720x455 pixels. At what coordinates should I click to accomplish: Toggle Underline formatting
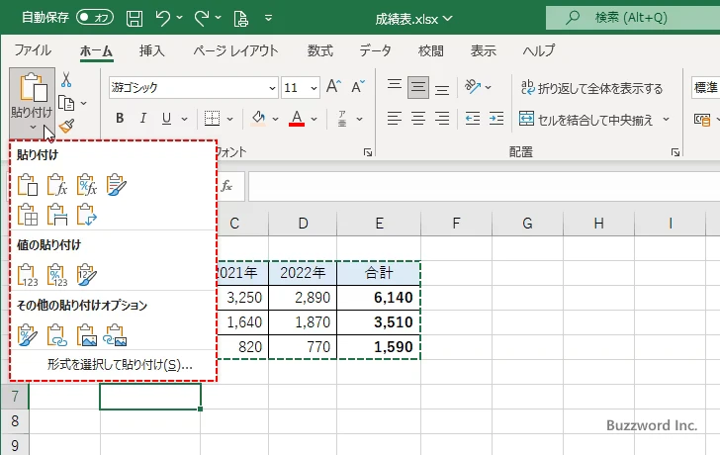pos(166,119)
